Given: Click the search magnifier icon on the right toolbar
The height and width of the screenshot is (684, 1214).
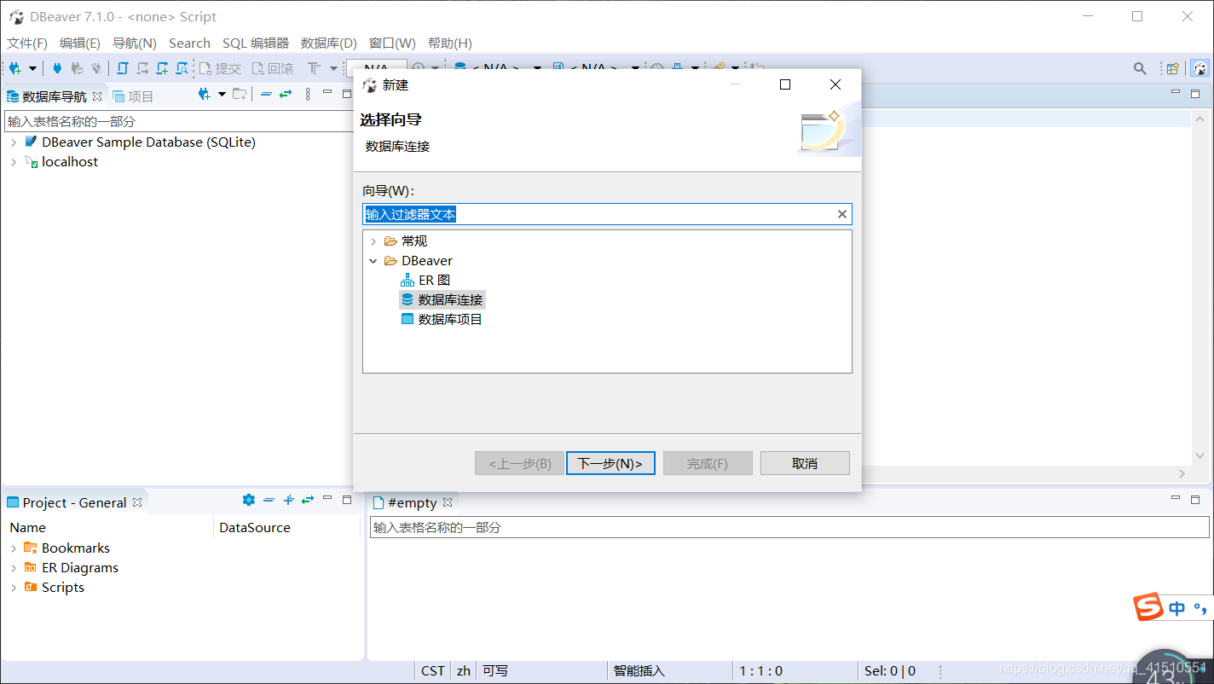Looking at the screenshot, I should (1141, 68).
